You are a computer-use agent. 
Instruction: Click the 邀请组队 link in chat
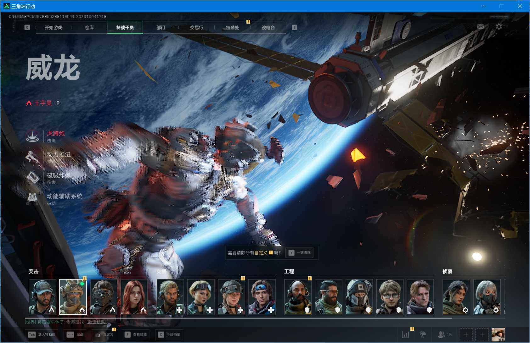point(97,322)
